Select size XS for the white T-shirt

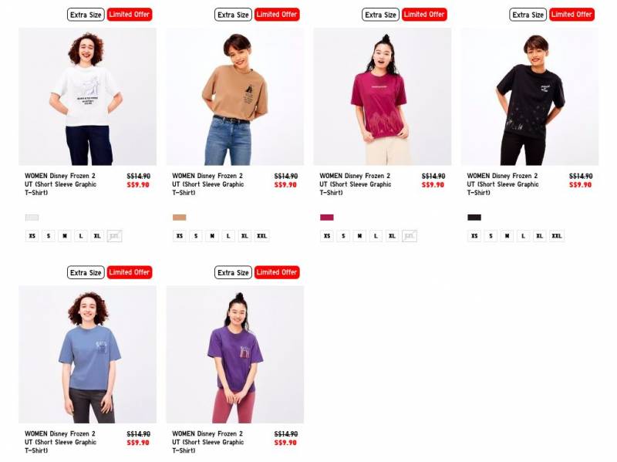[x=32, y=236]
